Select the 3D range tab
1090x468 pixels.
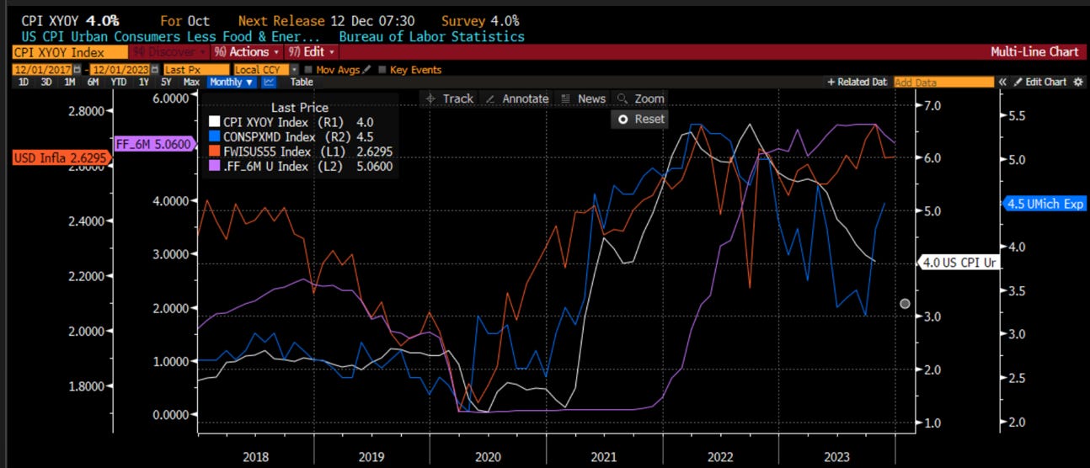click(47, 82)
